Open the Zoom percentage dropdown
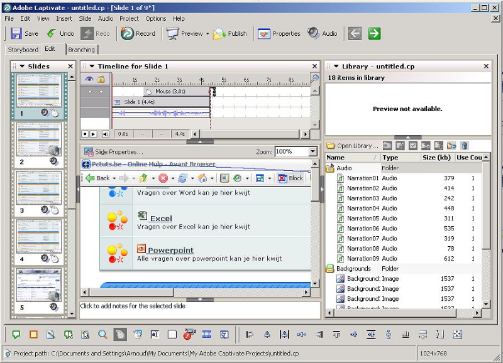The height and width of the screenshot is (363, 503). pos(312,152)
